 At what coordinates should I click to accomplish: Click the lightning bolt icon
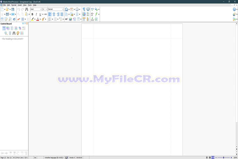[x=96, y=14]
